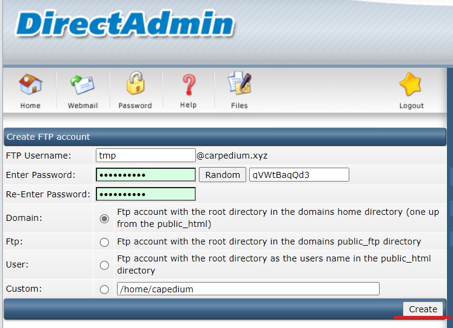453x328 pixels.
Task: Open the Files manager icon
Action: [240, 85]
